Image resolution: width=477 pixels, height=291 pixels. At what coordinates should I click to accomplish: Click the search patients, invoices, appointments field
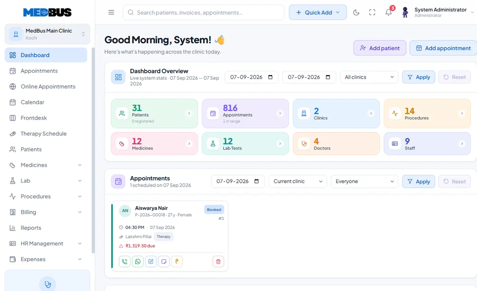coord(204,12)
